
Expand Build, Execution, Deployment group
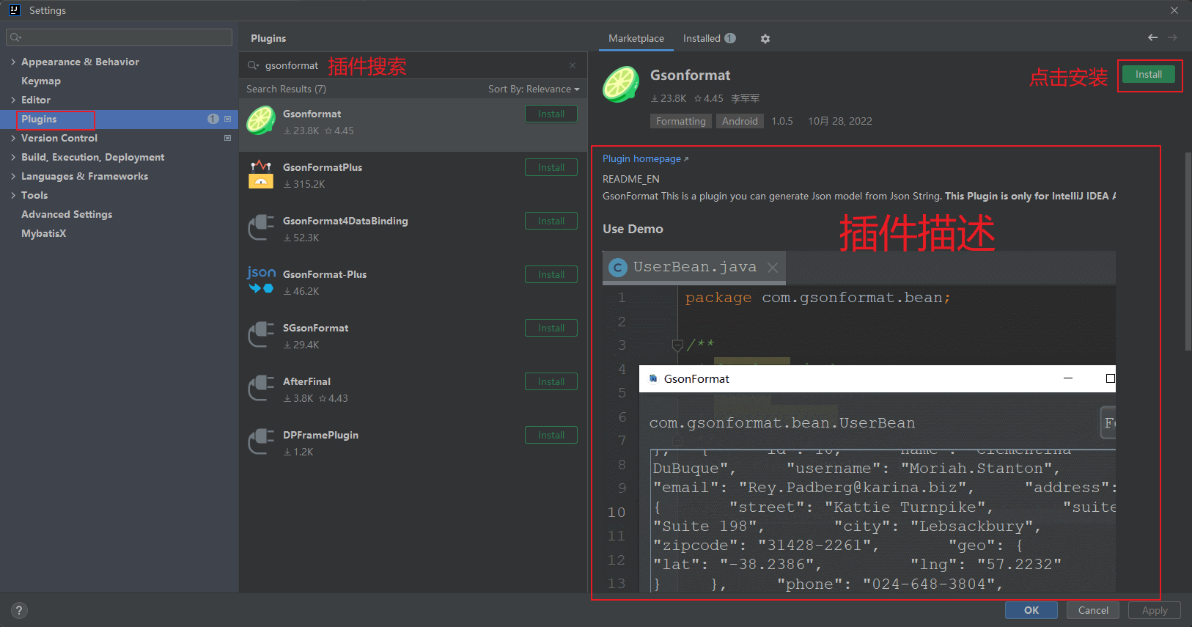13,157
